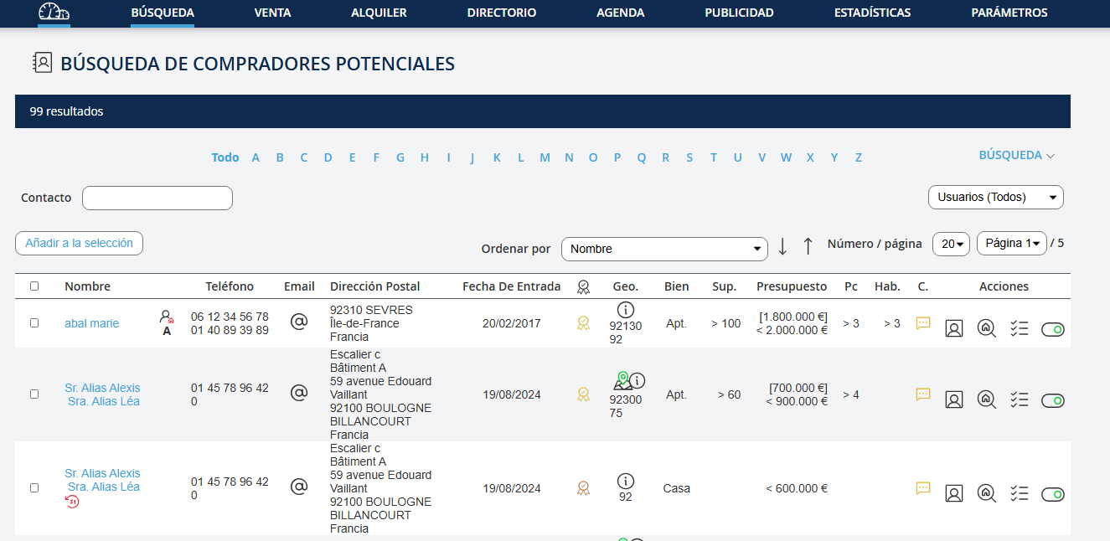Click property search icon for abal marie

point(986,328)
